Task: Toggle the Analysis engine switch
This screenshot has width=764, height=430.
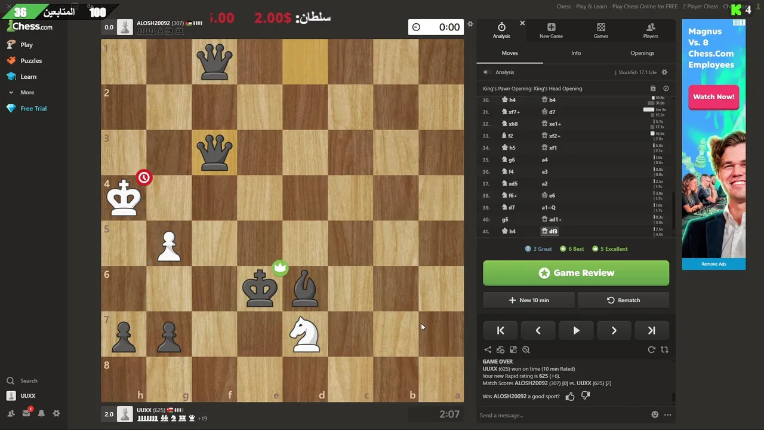Action: point(485,72)
